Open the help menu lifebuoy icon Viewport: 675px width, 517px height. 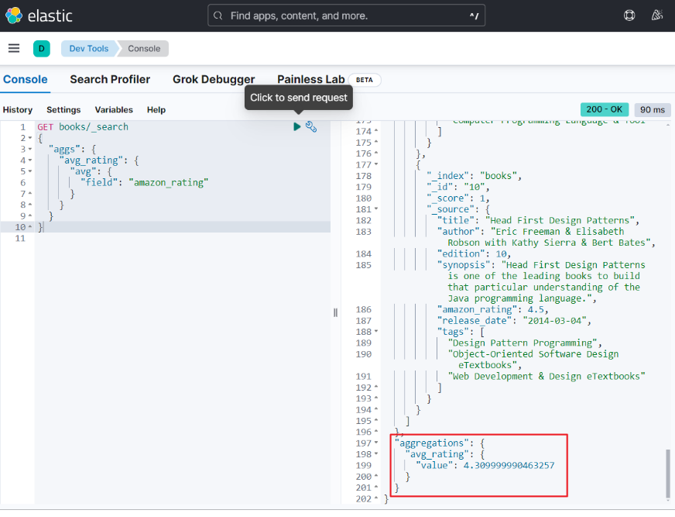click(629, 16)
